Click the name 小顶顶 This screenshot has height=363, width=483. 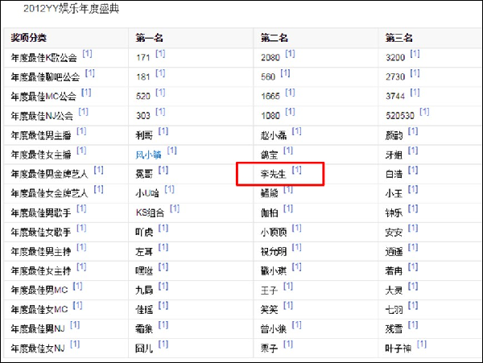[274, 232]
